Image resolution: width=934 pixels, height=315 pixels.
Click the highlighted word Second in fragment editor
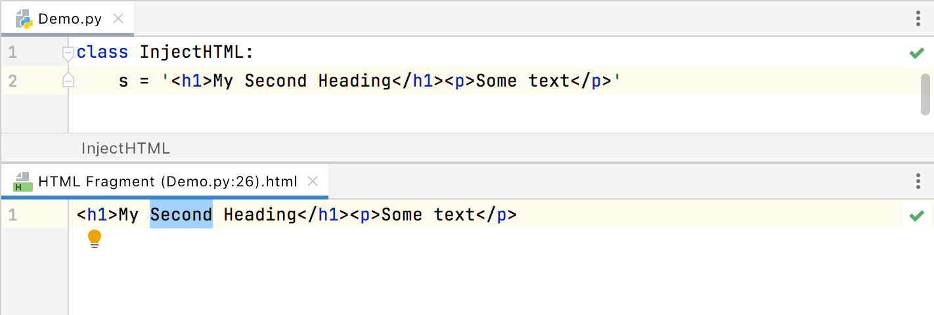181,215
